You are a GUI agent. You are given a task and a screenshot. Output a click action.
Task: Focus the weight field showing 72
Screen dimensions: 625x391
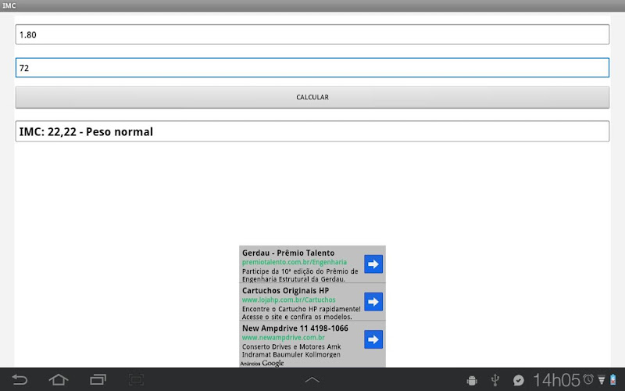(x=312, y=67)
